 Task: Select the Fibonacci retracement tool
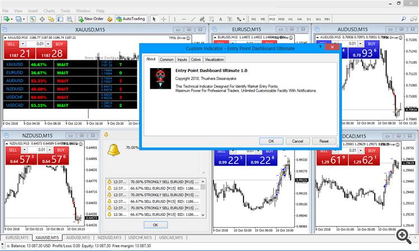[x=211, y=19]
